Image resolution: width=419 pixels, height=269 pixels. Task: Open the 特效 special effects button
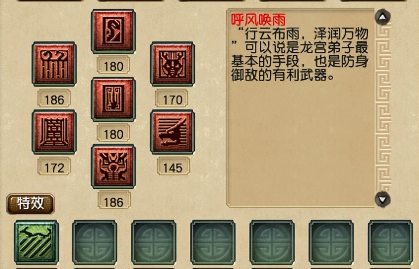(x=30, y=203)
